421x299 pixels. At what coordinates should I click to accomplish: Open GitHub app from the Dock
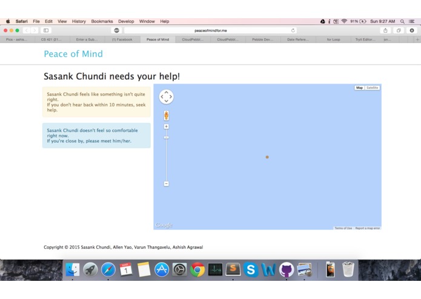287,269
